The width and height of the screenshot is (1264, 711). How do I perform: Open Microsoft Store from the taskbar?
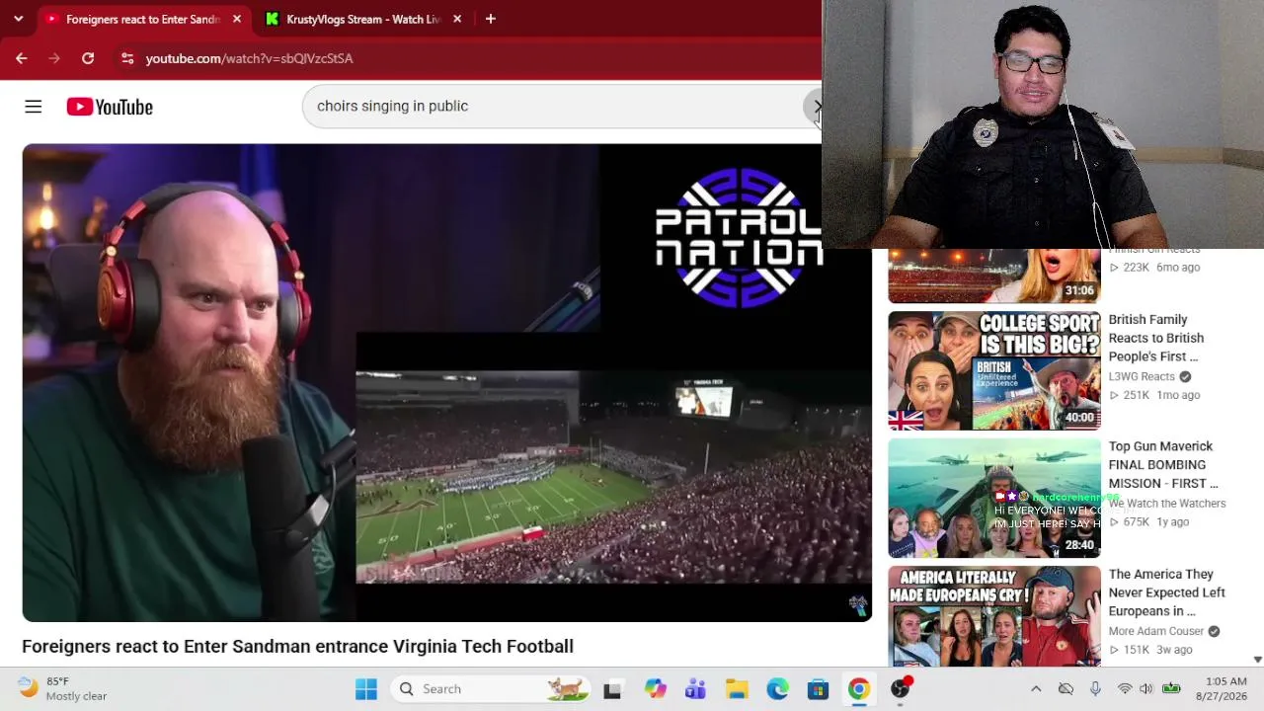819,689
